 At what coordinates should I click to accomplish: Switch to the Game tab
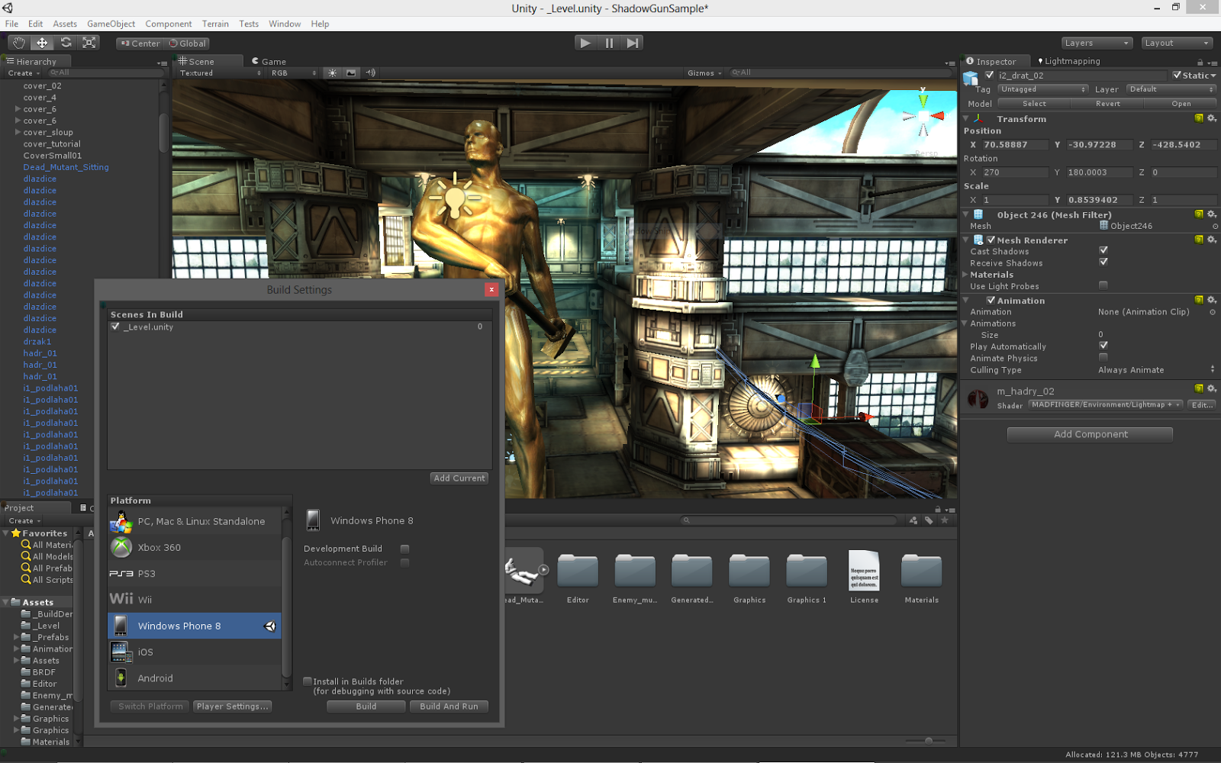(272, 61)
